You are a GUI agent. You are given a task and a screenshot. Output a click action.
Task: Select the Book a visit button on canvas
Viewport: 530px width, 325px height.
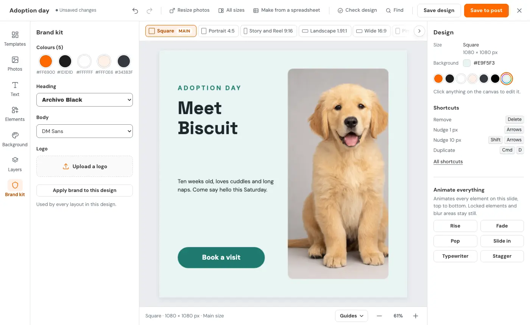click(x=221, y=258)
